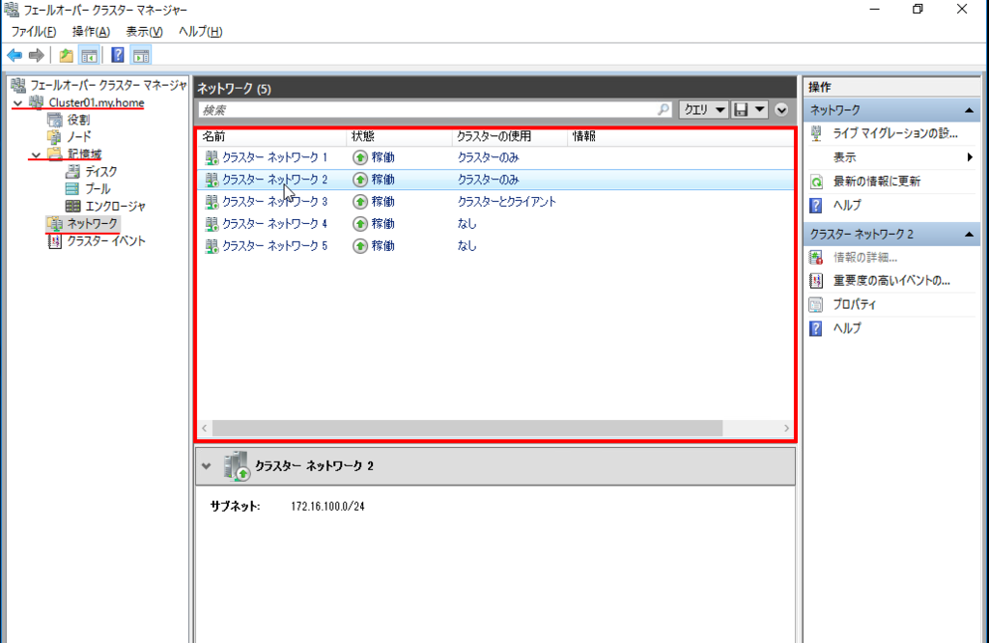Open the ヘルプ(H) menu
Viewport: 989px width, 643px height.
pos(200,32)
